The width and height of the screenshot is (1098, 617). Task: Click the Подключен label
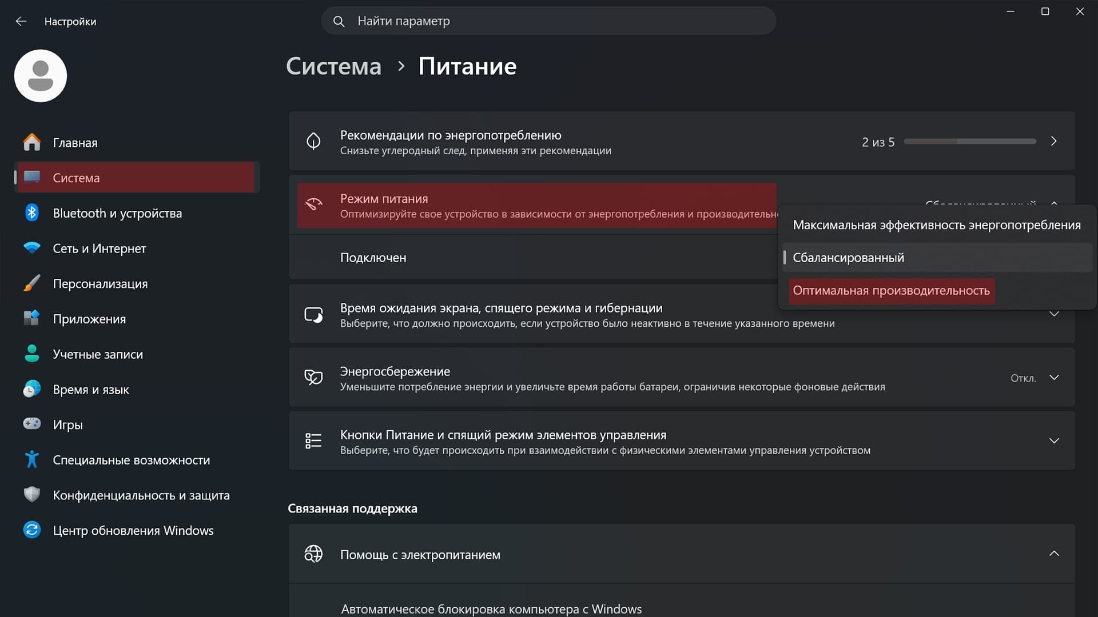point(373,258)
